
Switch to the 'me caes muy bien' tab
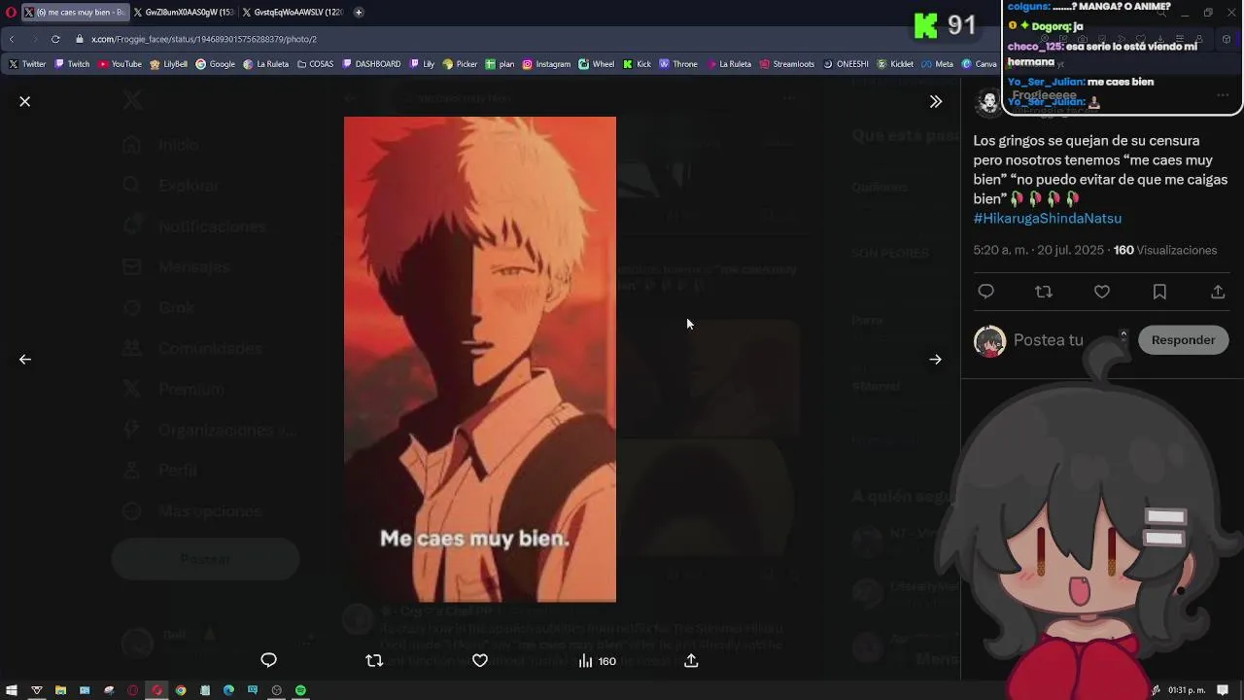(75, 13)
